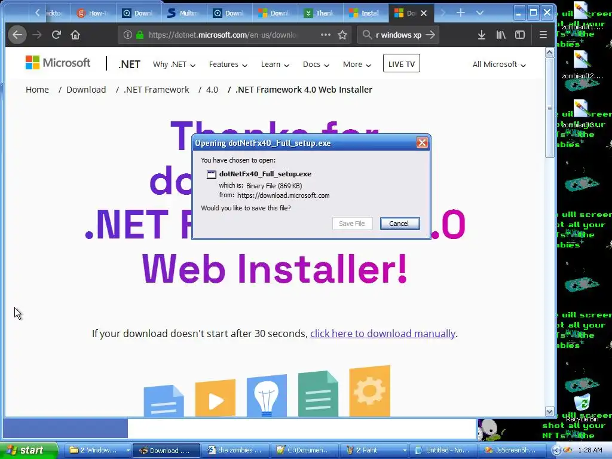Click the forward navigation arrow
Screen dimensions: 612x459
tap(37, 35)
